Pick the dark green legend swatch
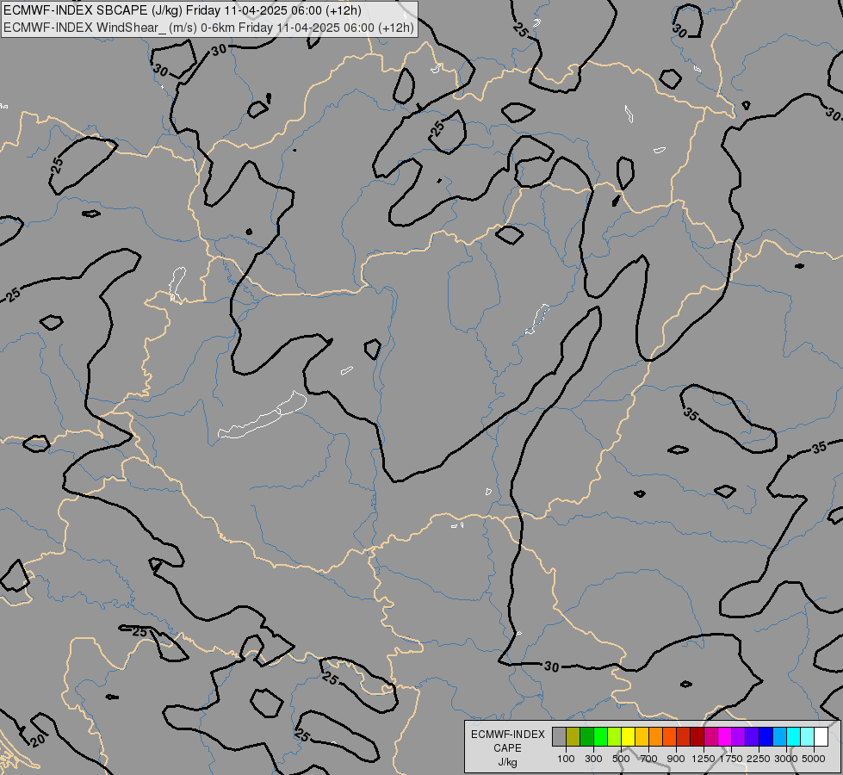Screen dimensions: 843x775 coord(586,736)
